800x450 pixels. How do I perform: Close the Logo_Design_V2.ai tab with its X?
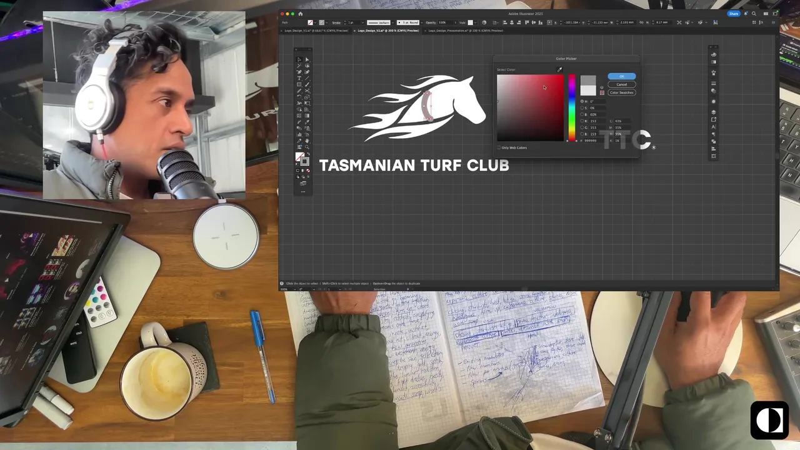tap(354, 31)
